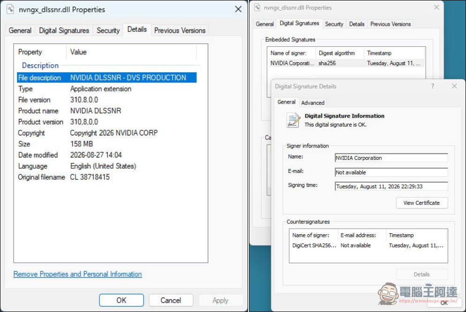The height and width of the screenshot is (312, 466).
Task: Select the Language English (United States) row
Action: [107, 166]
